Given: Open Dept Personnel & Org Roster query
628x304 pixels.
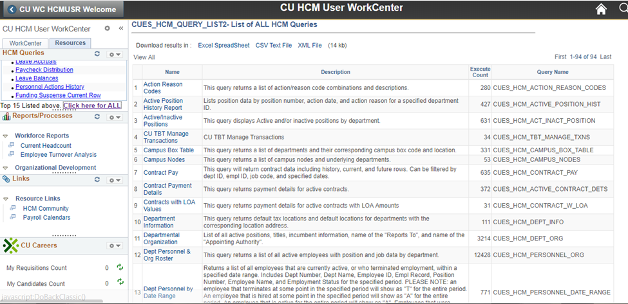Looking at the screenshot, I should (x=167, y=255).
